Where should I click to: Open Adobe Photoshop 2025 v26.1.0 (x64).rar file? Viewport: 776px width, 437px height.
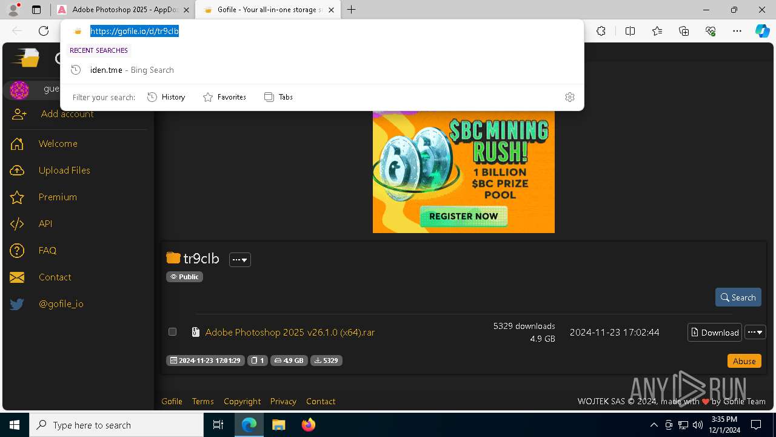tap(290, 333)
